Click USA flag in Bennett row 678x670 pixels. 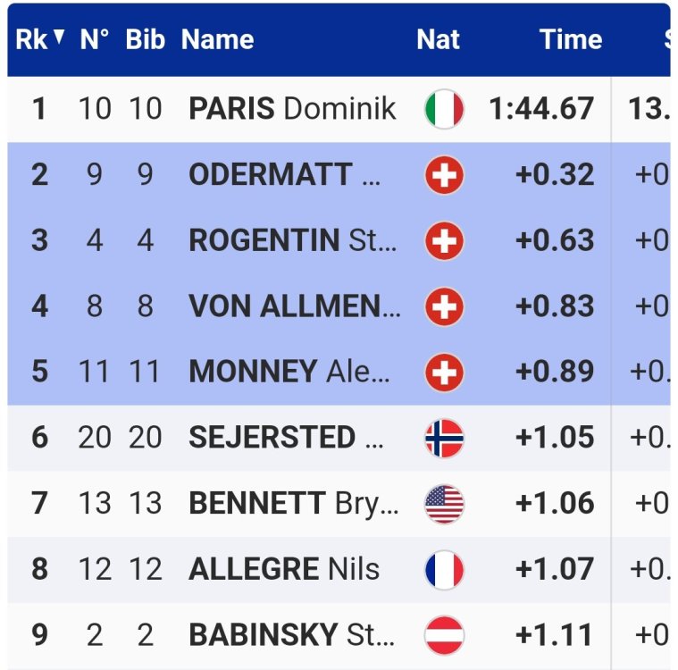click(x=444, y=504)
